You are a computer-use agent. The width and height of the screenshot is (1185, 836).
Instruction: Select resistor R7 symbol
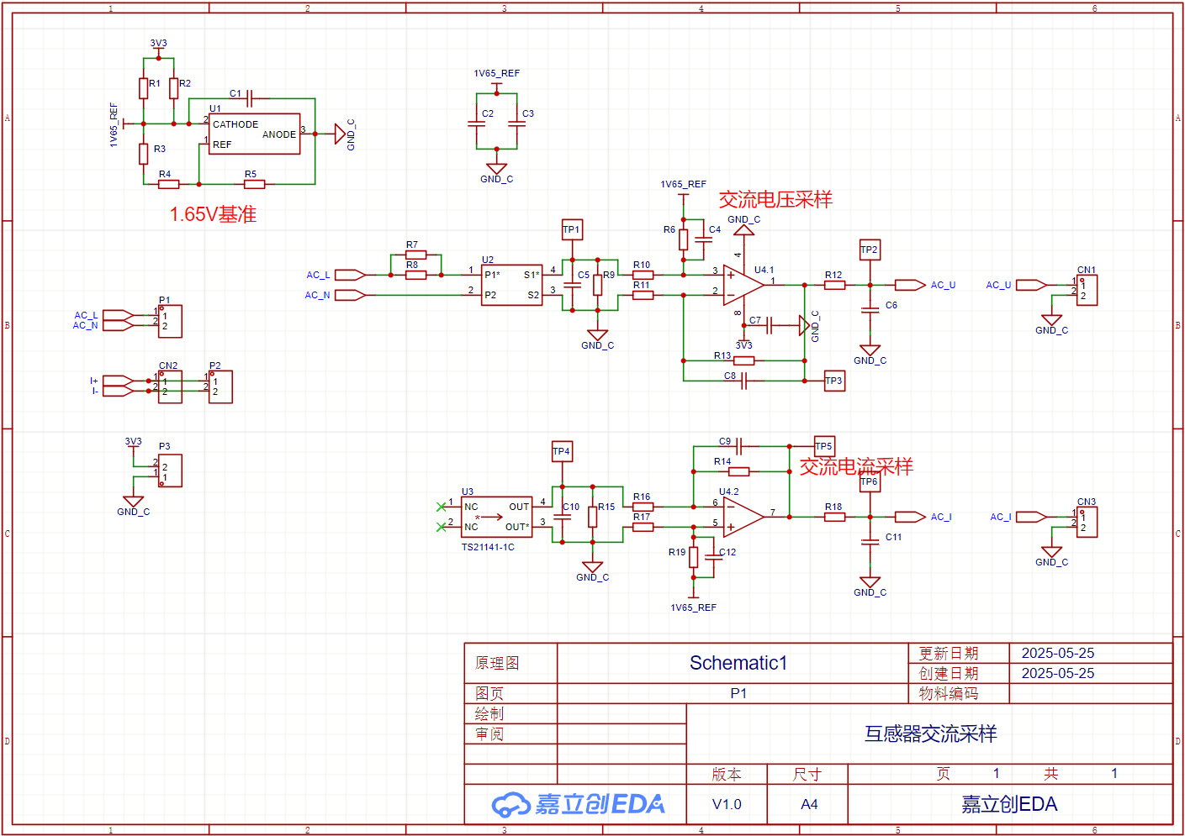click(x=416, y=255)
